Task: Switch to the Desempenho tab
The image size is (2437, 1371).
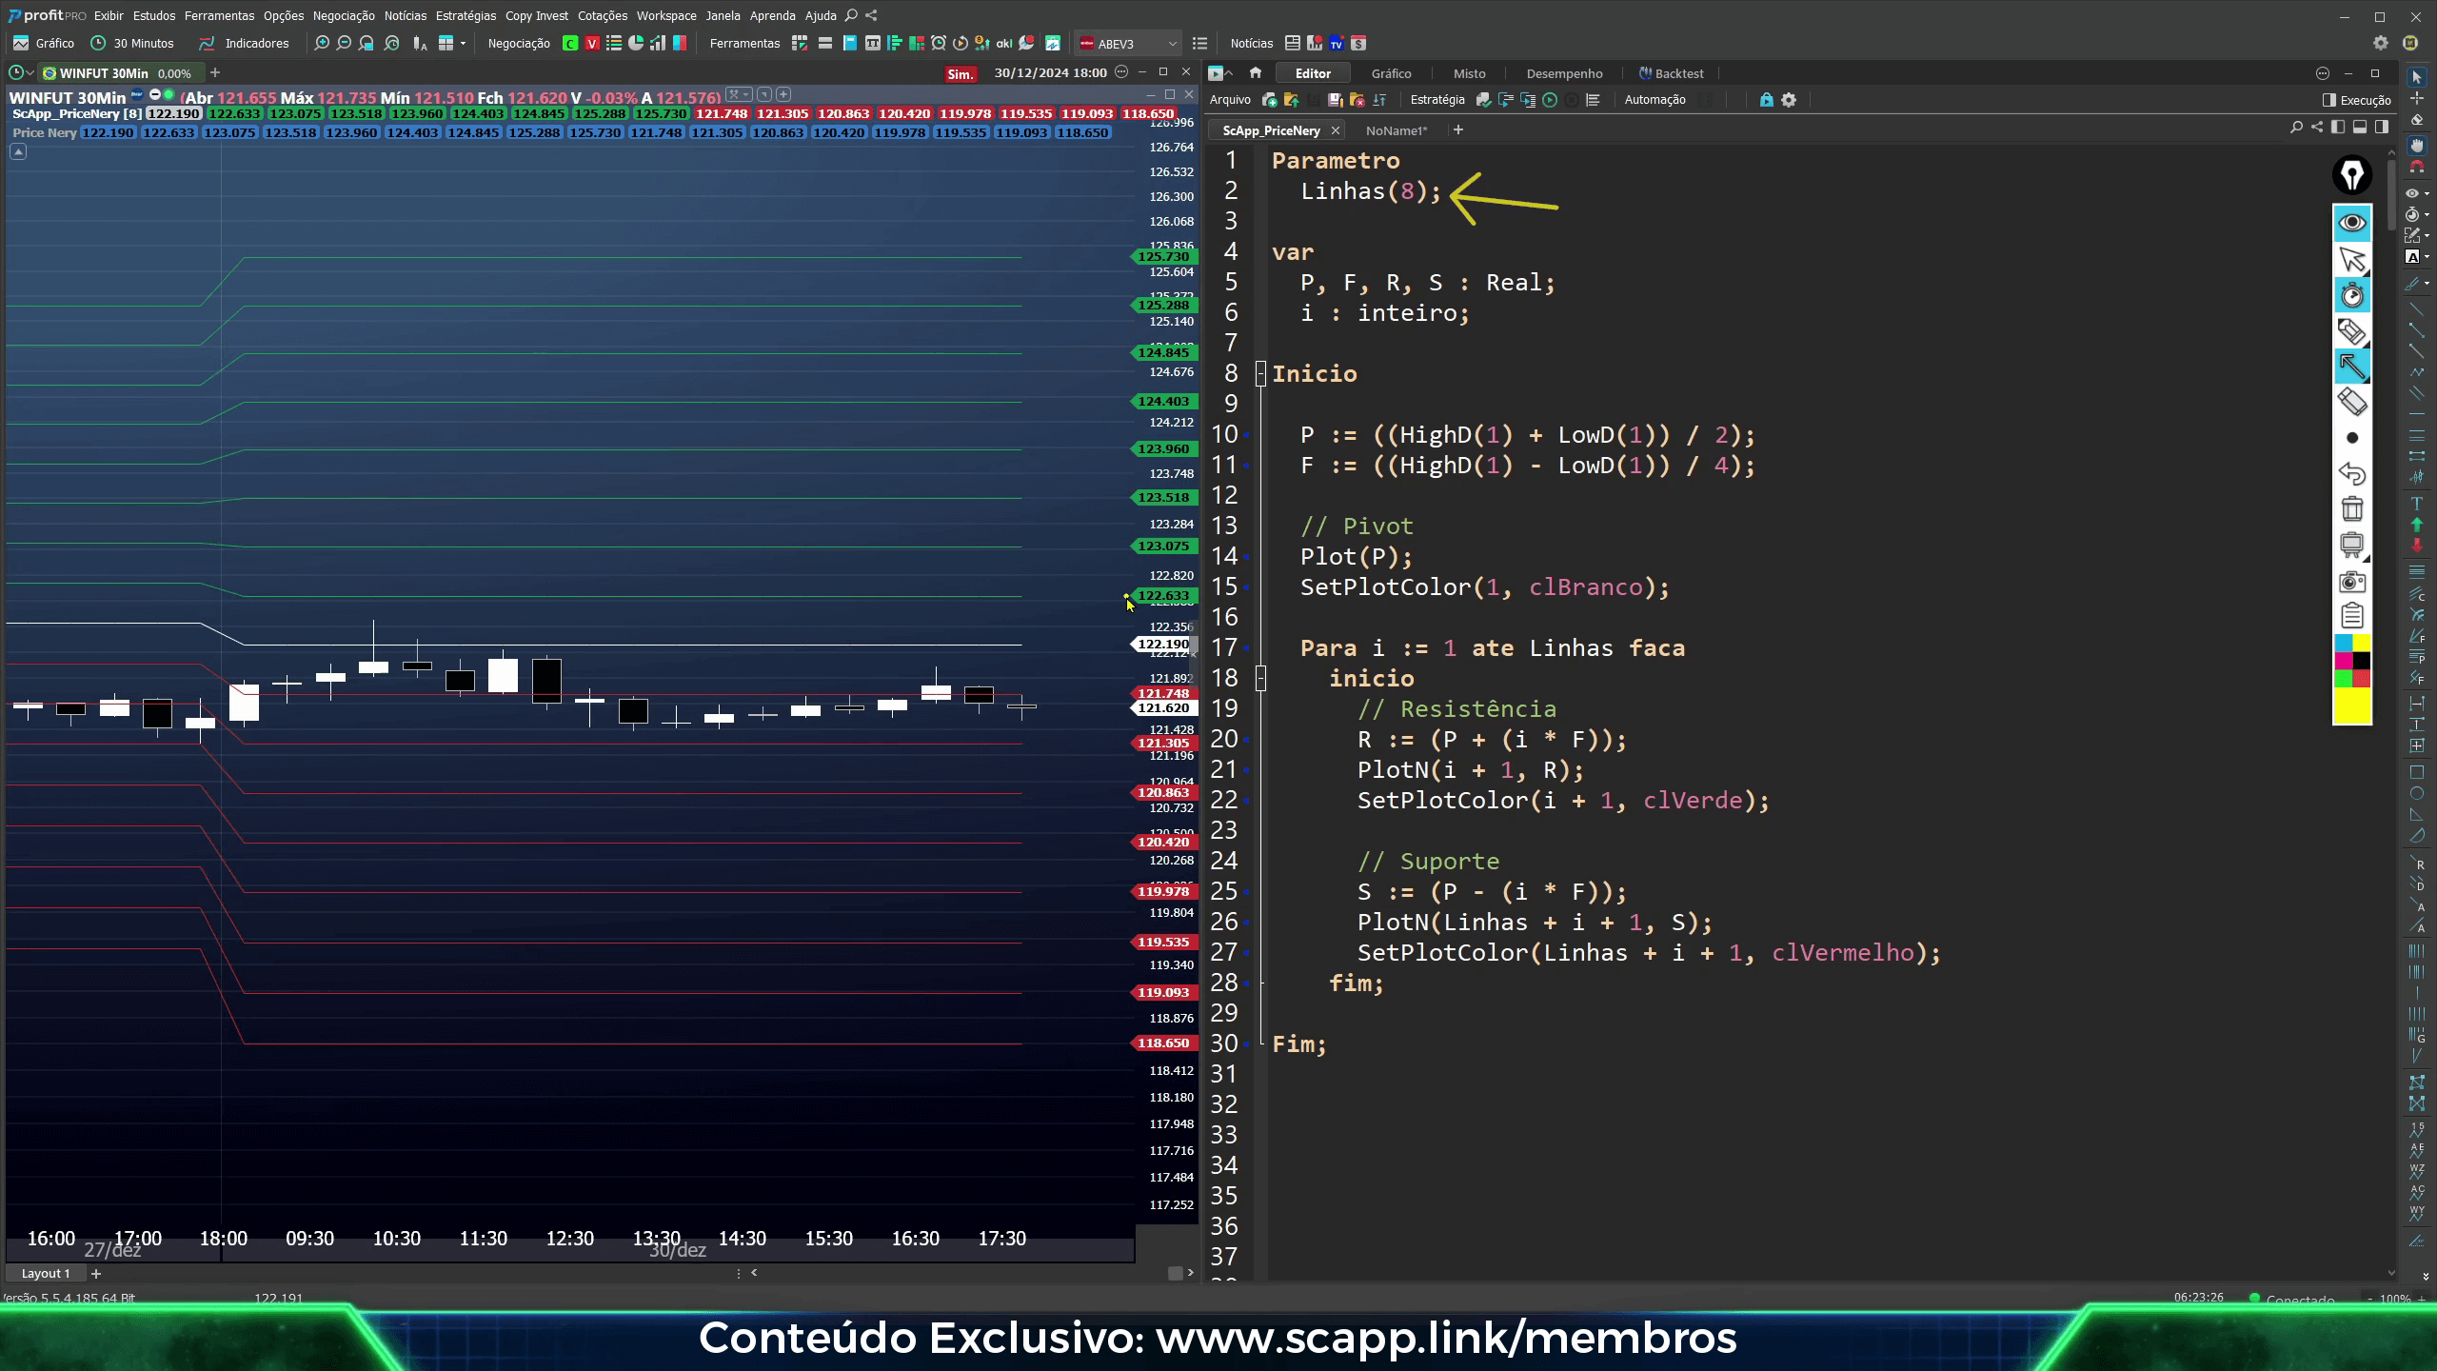Action: pos(1564,73)
